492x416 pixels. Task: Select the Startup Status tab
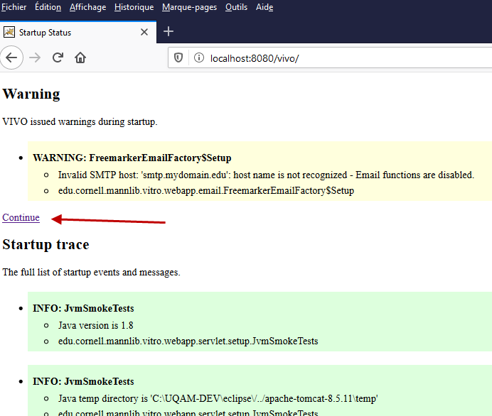(x=78, y=32)
